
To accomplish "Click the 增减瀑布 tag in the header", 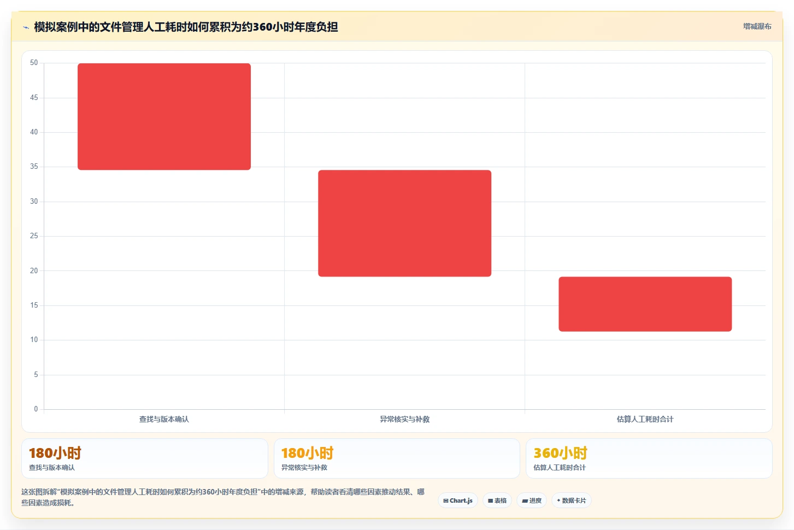I will 757,26.
